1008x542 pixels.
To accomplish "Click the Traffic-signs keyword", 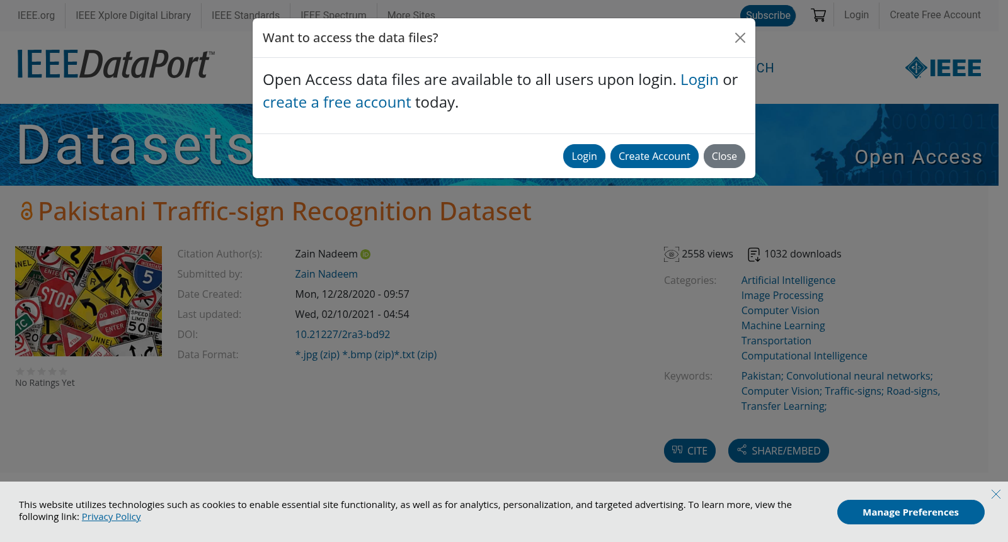I will click(854, 391).
